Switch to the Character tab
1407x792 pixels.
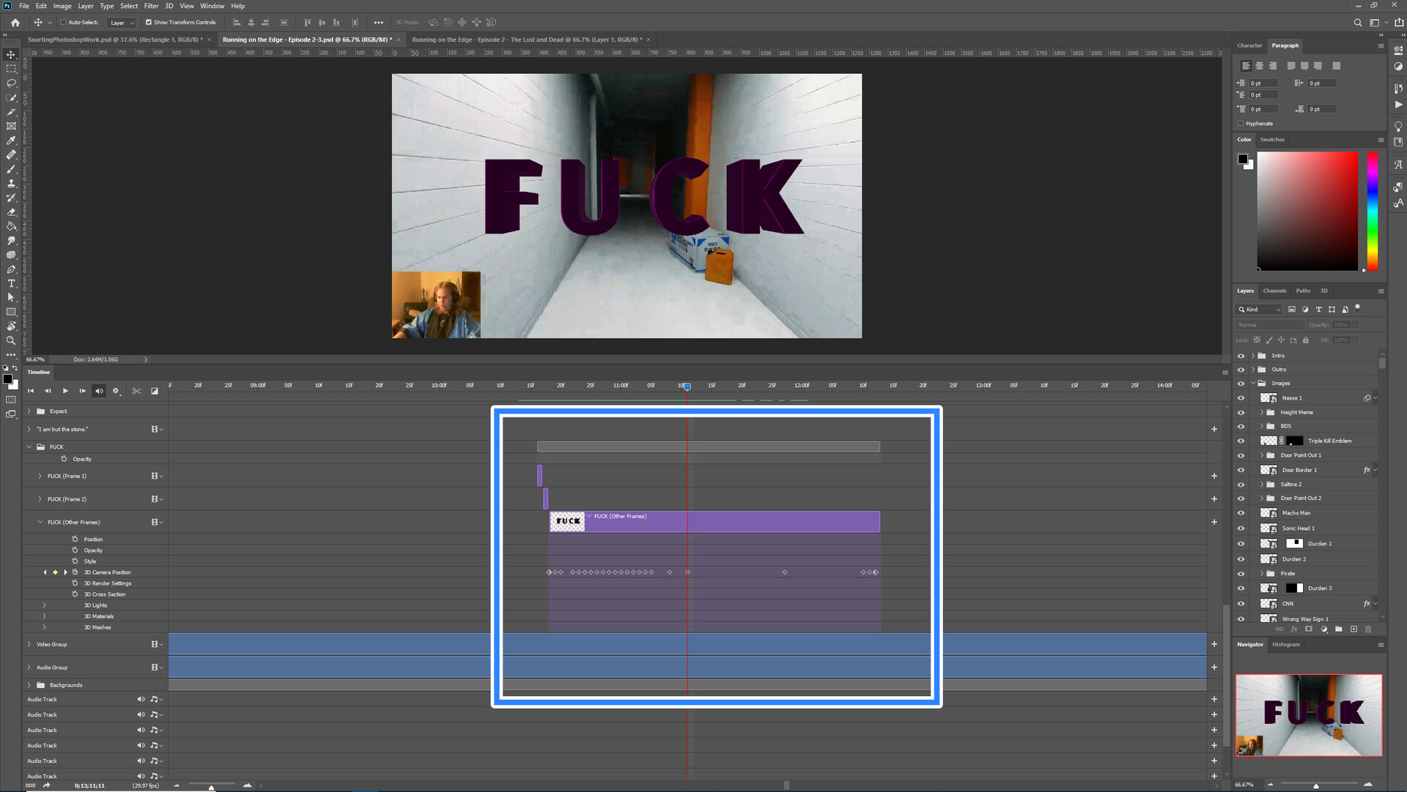(1249, 45)
